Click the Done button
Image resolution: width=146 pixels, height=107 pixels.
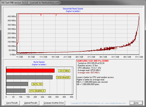(x=136, y=103)
